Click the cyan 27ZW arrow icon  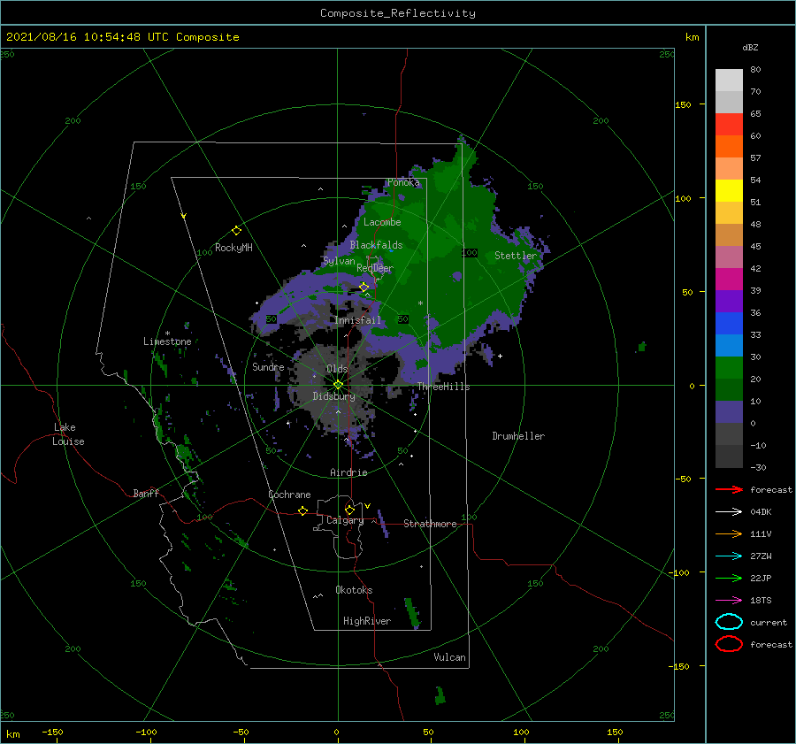[x=729, y=556]
